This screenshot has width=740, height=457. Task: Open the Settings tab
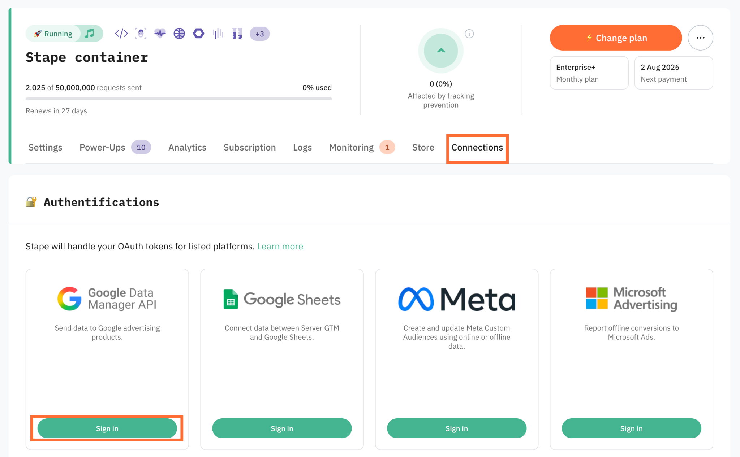coord(45,147)
